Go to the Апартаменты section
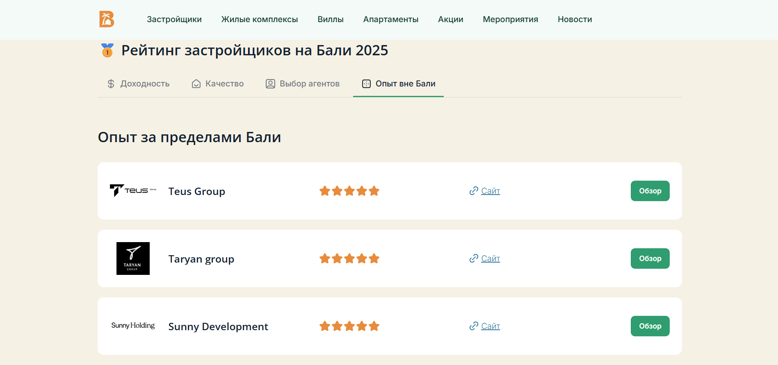The width and height of the screenshot is (778, 365). click(391, 19)
